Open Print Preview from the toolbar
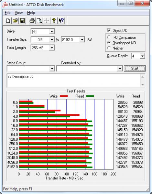Viewport: 152px width, 194px height. click(39, 21)
